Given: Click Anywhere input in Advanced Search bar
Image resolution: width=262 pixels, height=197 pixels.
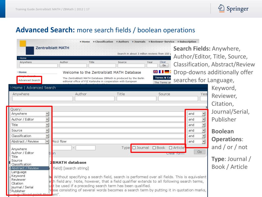Looking at the screenshot, I should tap(42, 99).
